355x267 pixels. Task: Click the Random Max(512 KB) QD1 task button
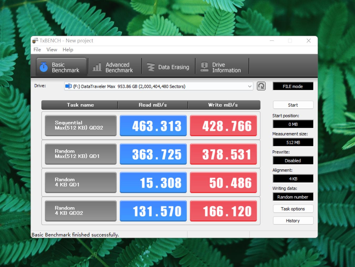pos(81,154)
